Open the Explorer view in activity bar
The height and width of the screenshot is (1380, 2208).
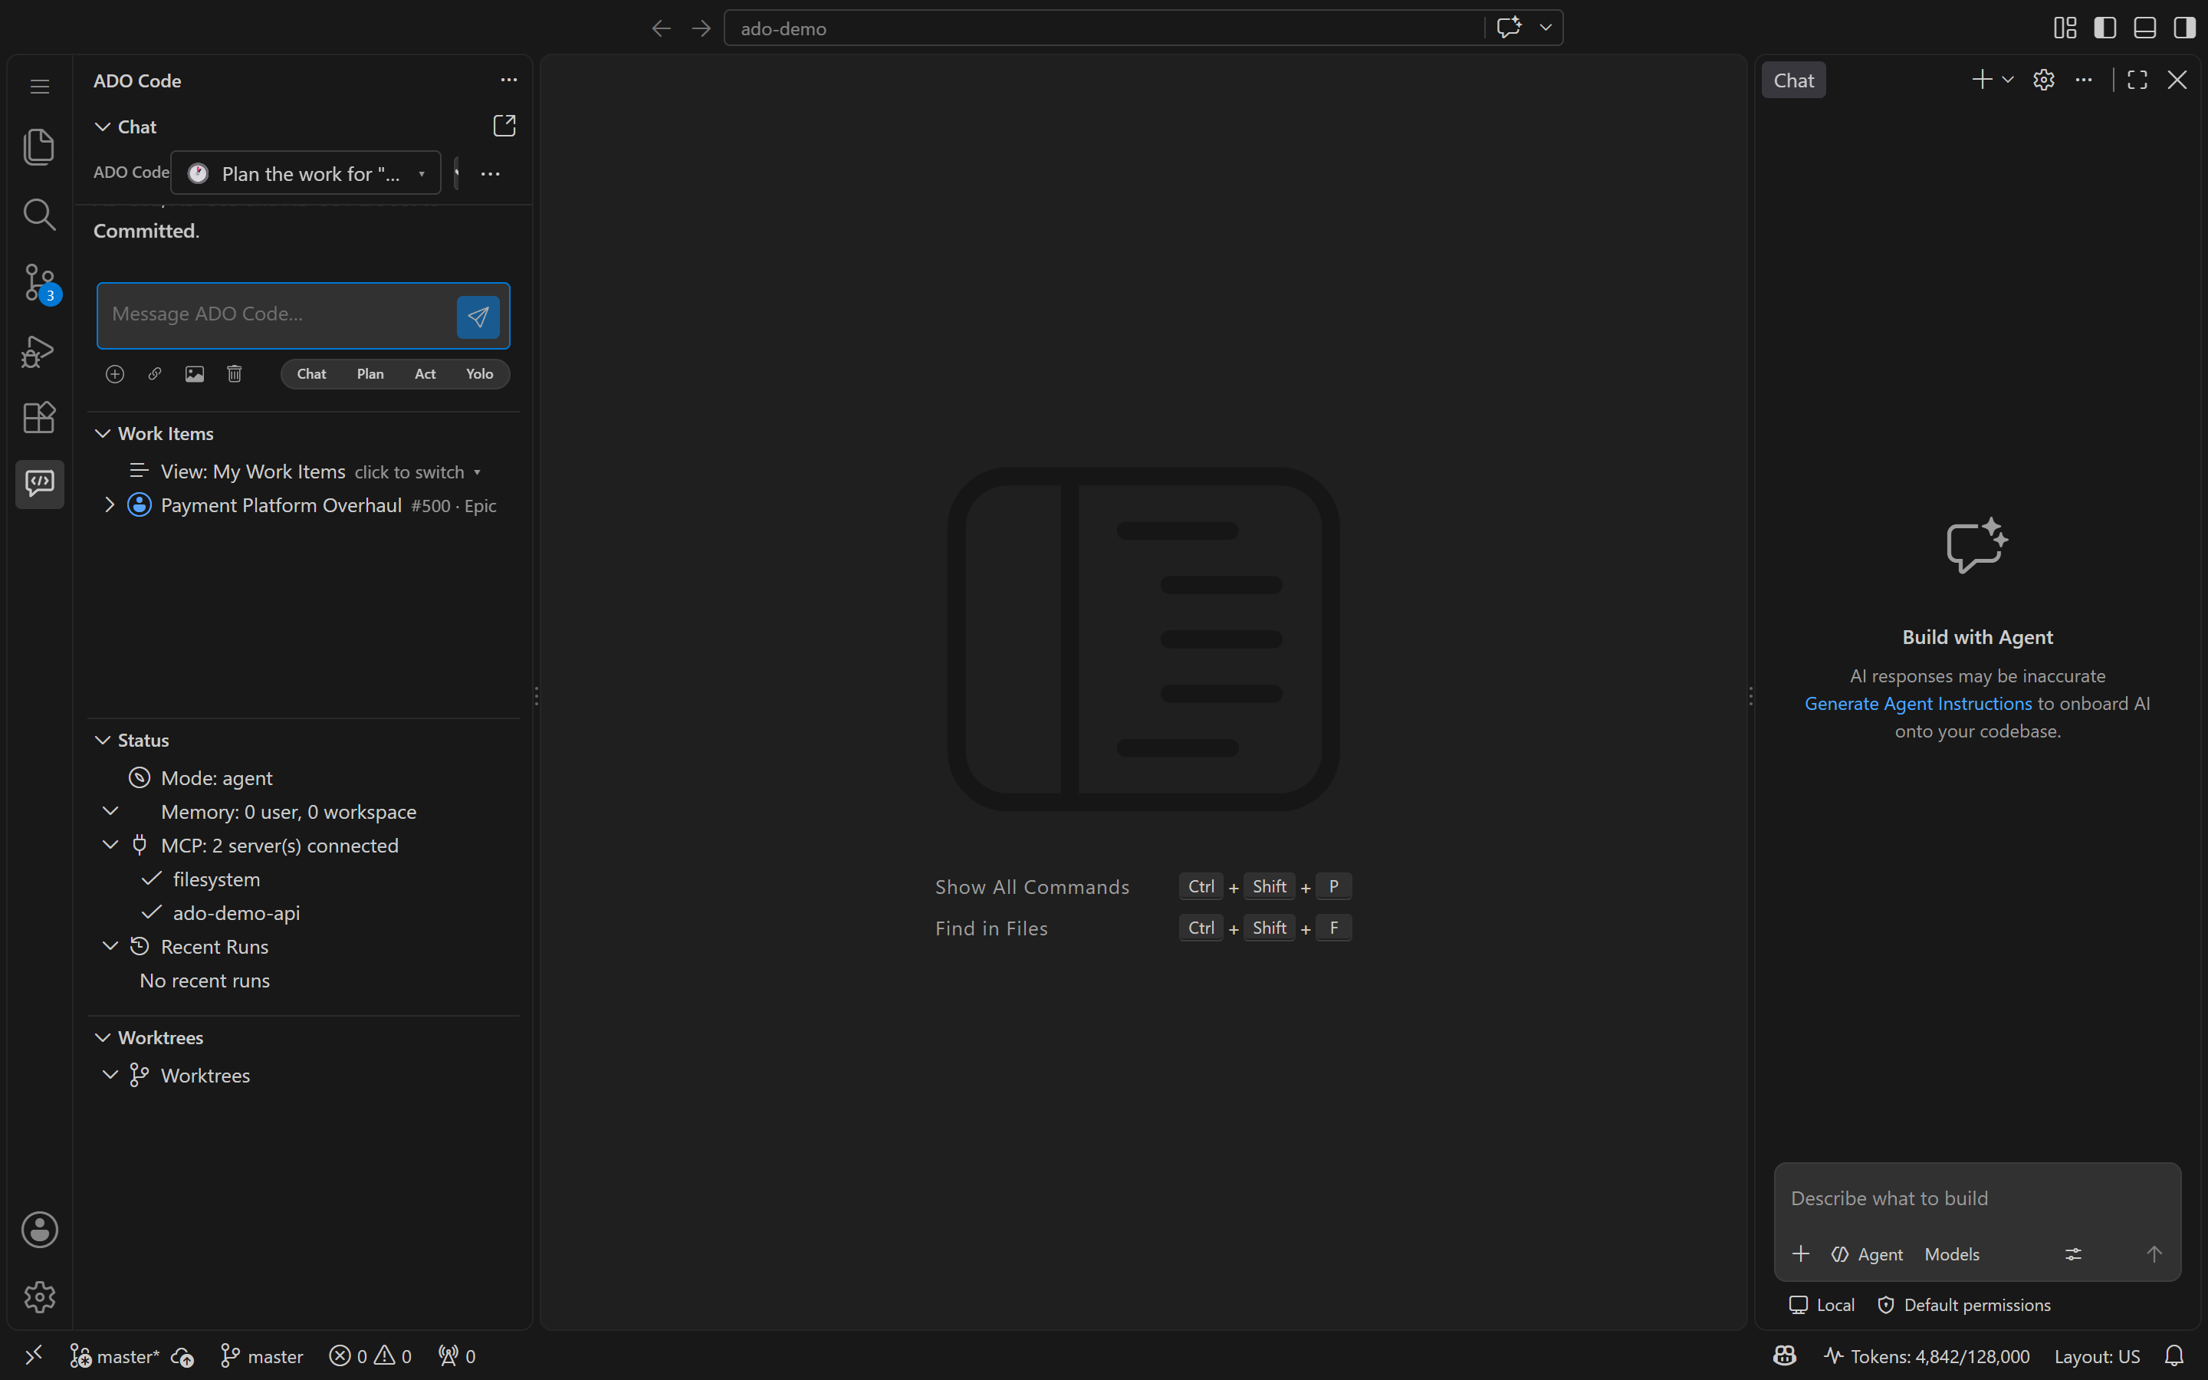(39, 147)
